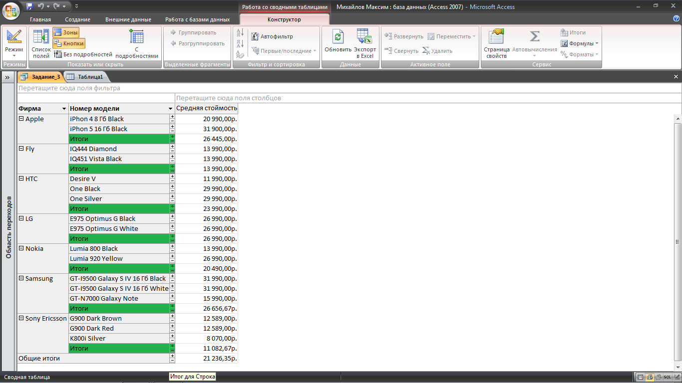Open the Автовычисления sigma menu
The height and width of the screenshot is (383, 682).
pyautogui.click(x=535, y=43)
